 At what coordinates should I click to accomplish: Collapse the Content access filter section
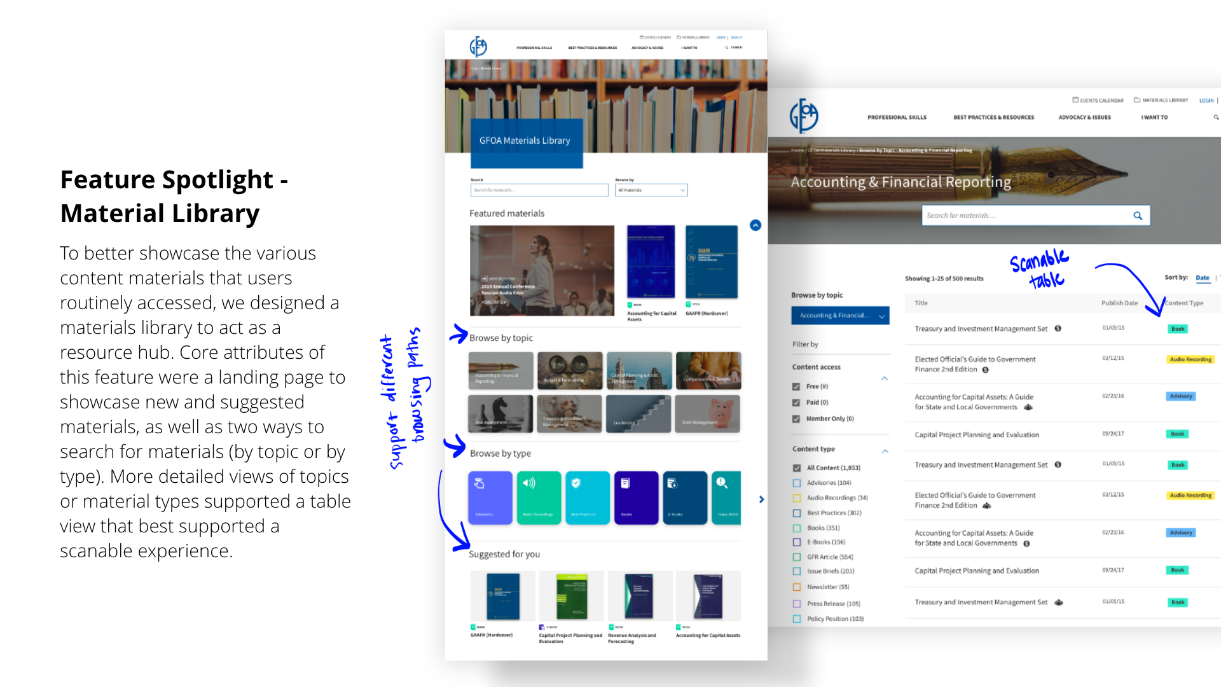click(x=885, y=378)
